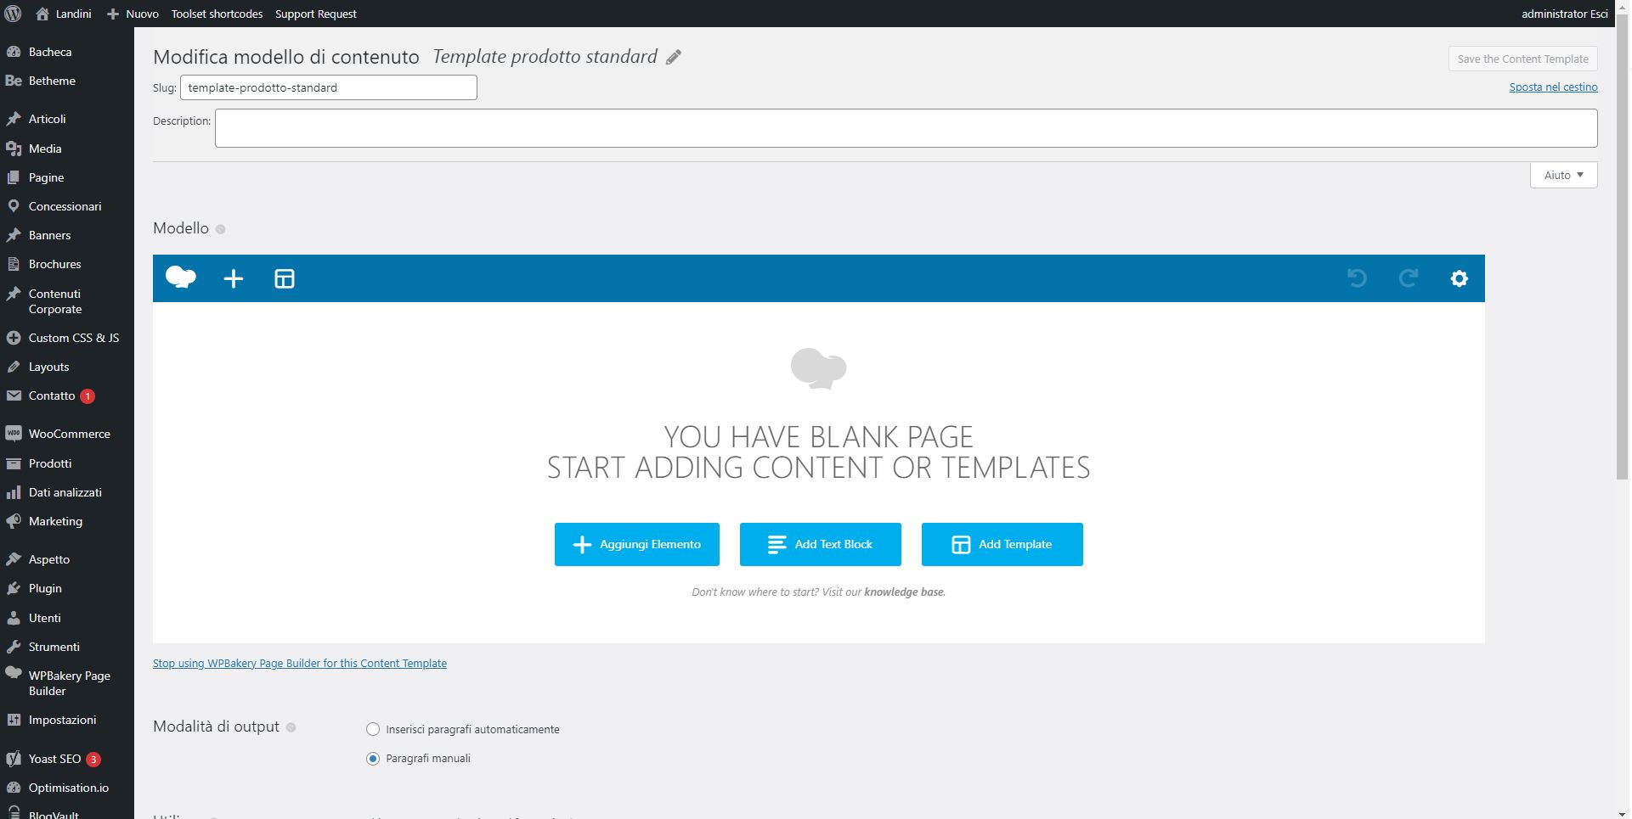The width and height of the screenshot is (1632, 819).
Task: Click the pencil edit title icon
Action: (674, 57)
